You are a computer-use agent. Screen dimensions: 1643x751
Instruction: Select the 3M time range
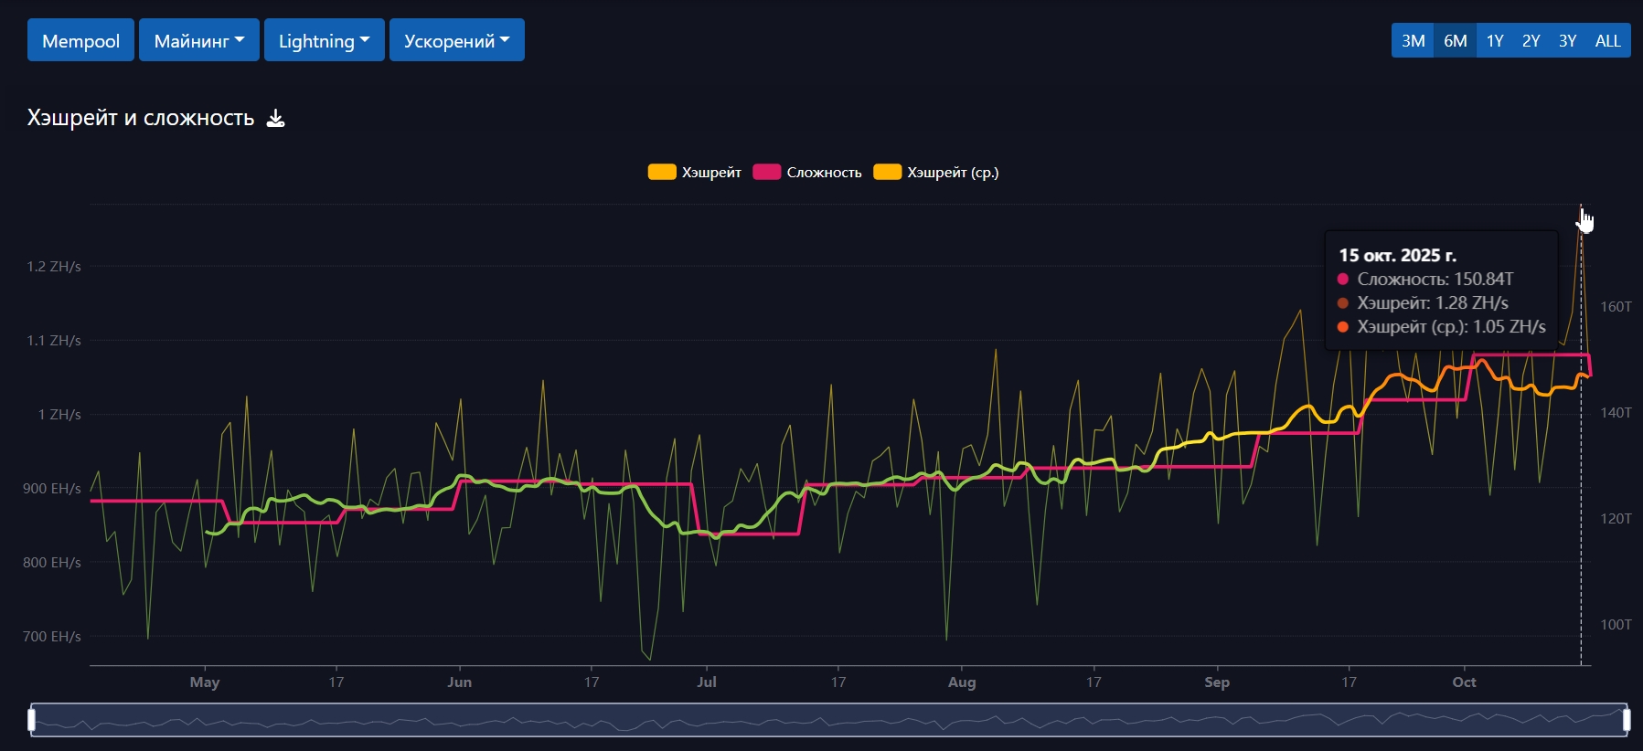point(1413,41)
